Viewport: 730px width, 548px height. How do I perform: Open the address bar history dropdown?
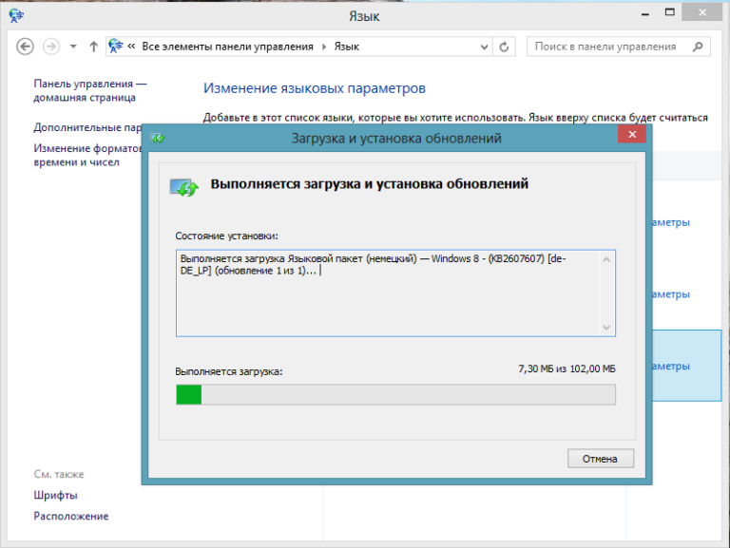484,47
